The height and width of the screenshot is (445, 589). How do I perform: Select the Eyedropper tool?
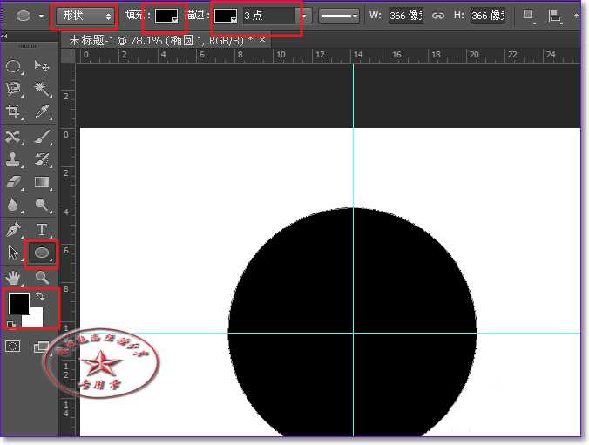coord(41,111)
